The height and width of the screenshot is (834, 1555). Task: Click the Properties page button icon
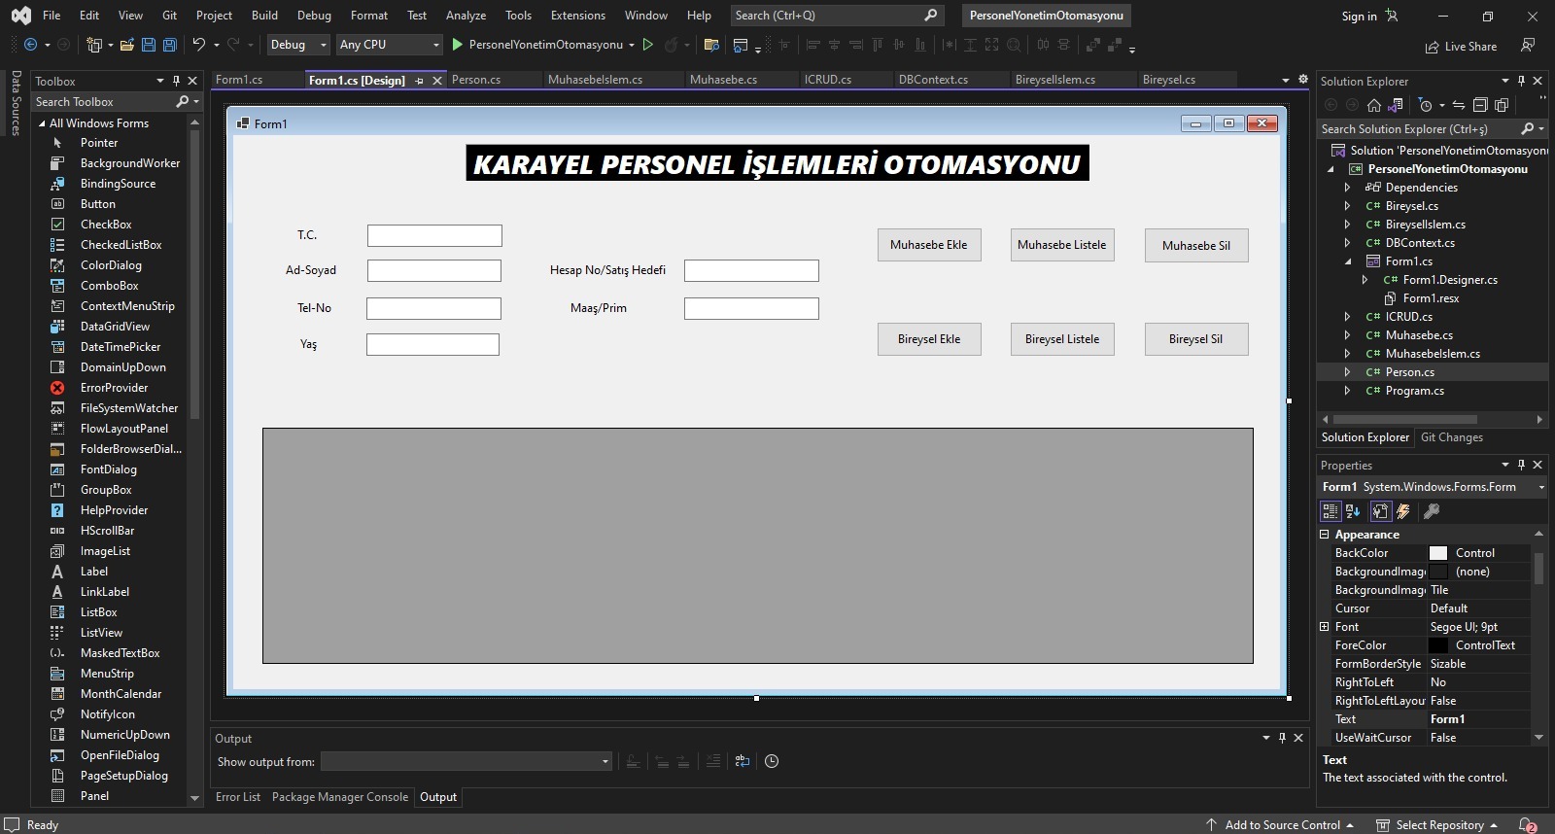(x=1380, y=510)
